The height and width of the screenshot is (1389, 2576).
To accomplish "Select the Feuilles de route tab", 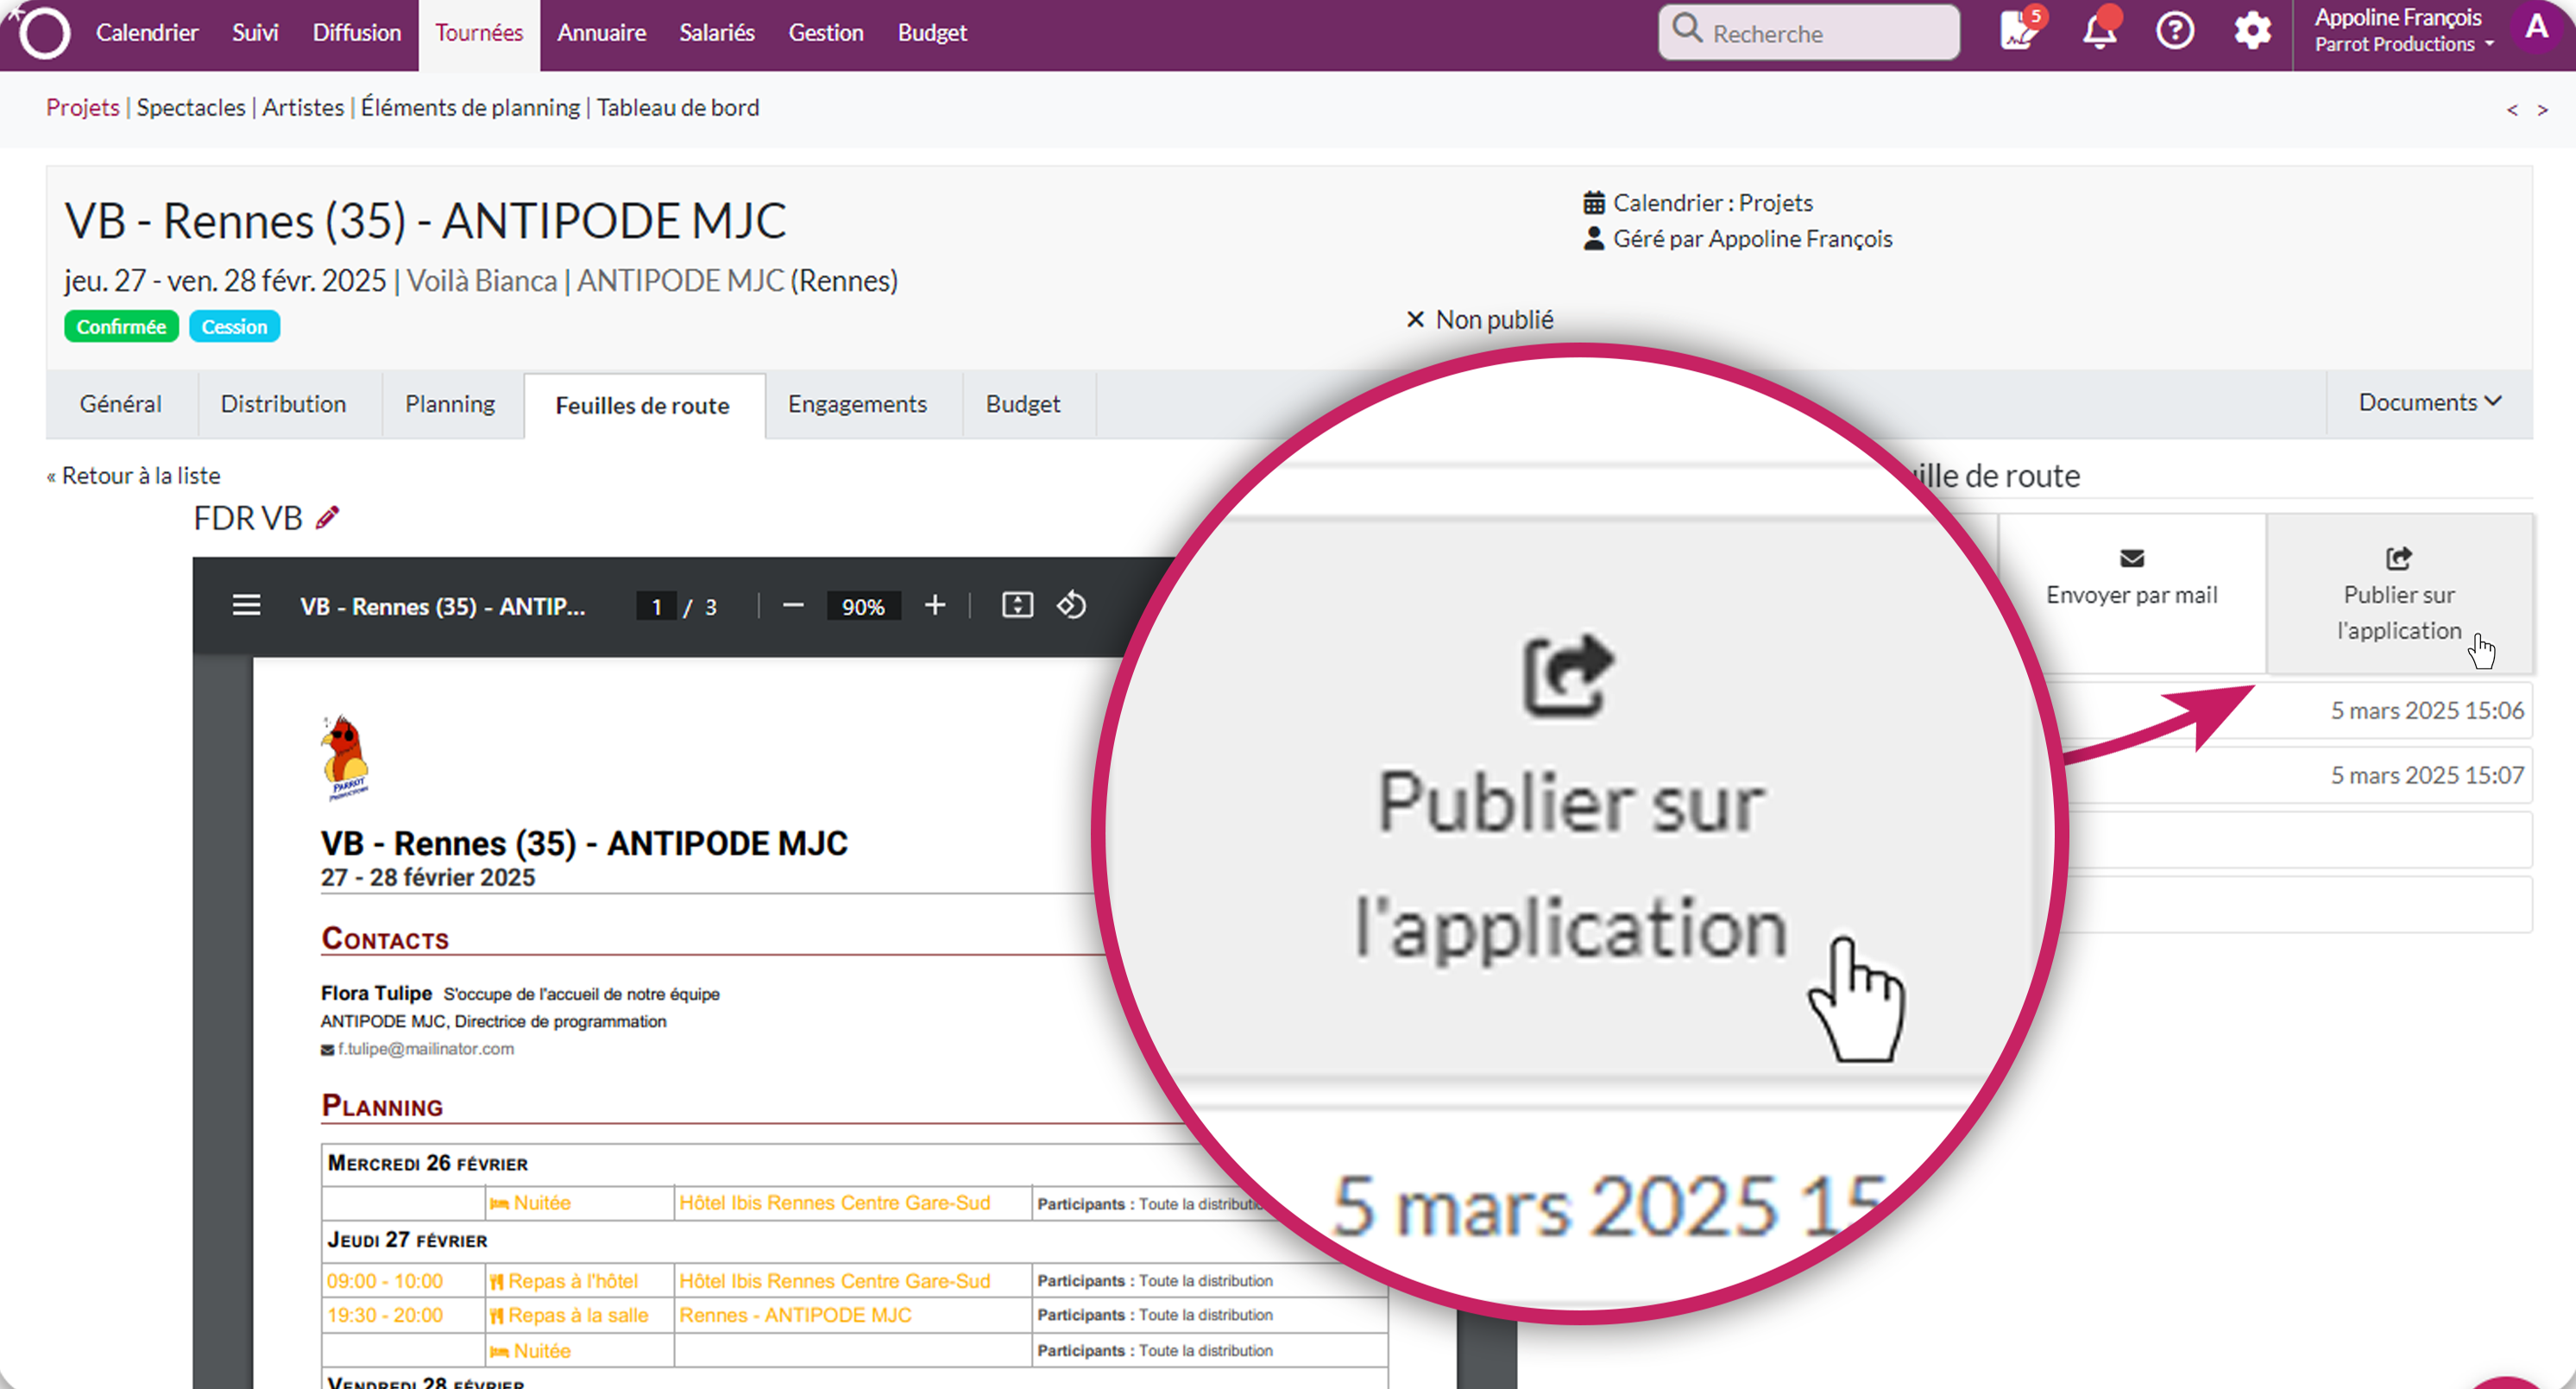I will pos(643,405).
